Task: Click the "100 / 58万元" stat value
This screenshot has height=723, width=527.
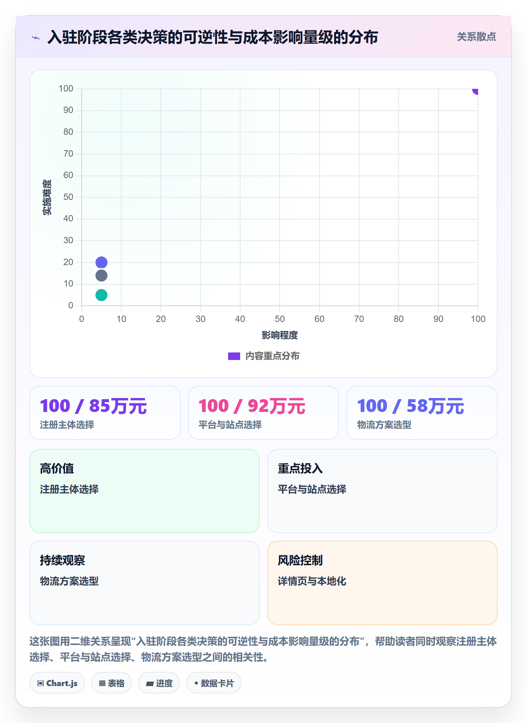Action: [410, 406]
